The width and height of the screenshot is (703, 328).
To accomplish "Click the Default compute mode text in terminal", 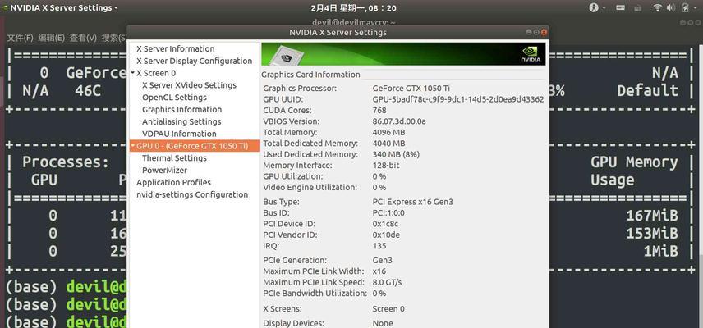I will pos(647,91).
